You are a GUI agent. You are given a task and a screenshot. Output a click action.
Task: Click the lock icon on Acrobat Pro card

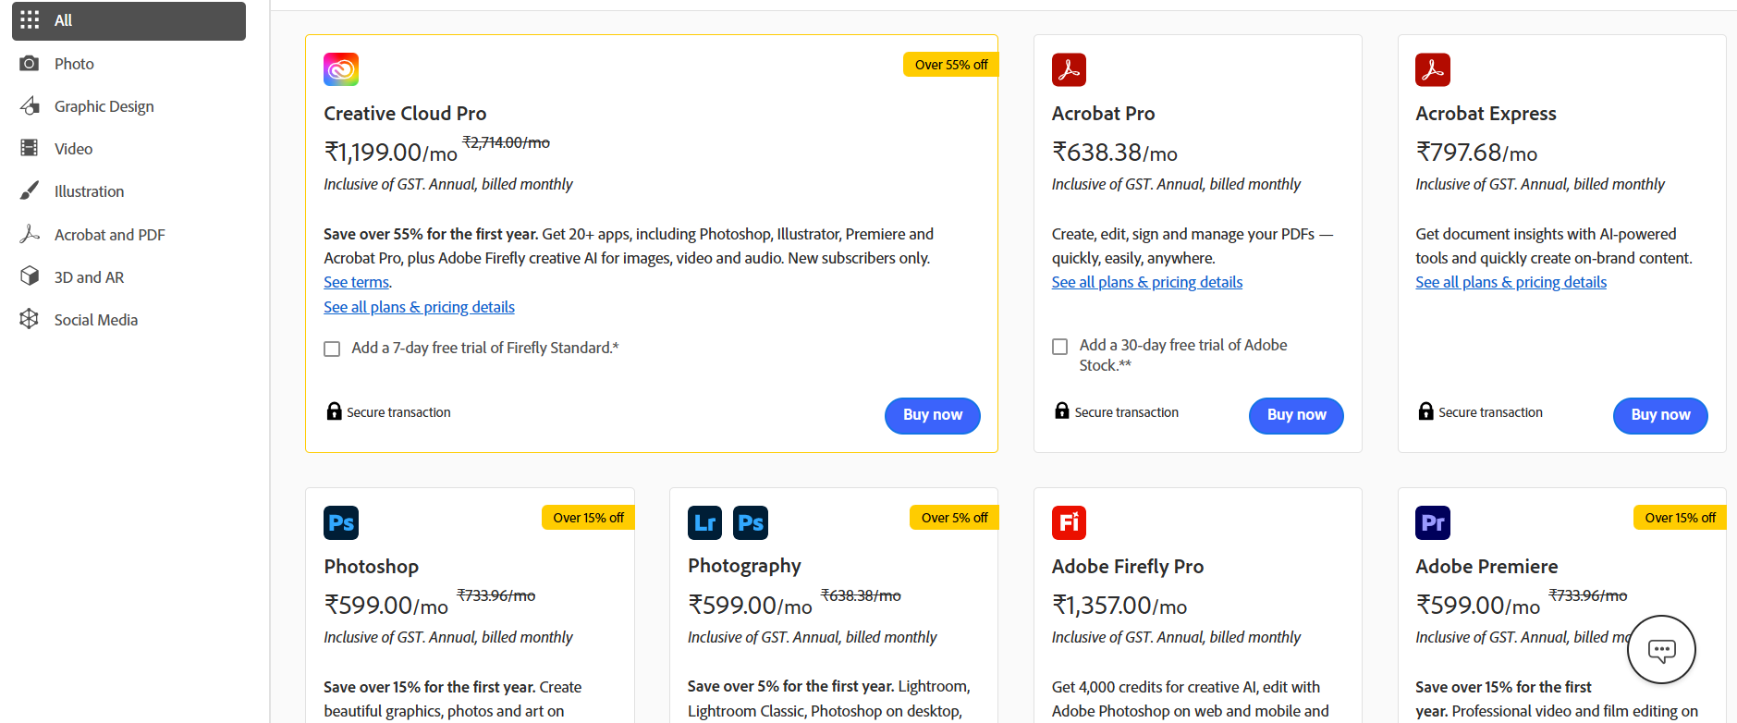click(1062, 411)
